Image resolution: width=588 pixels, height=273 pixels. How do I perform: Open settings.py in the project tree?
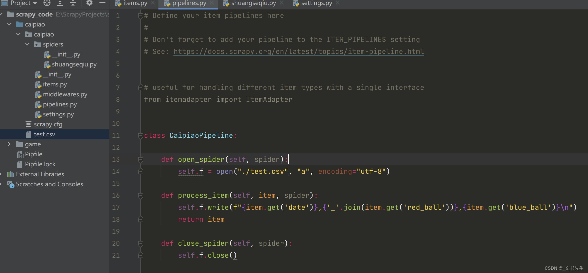58,114
